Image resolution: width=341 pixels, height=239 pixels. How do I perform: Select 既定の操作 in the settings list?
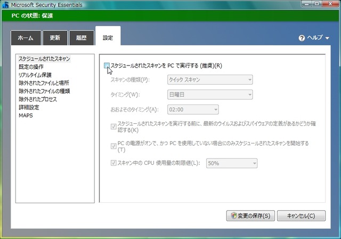31,67
